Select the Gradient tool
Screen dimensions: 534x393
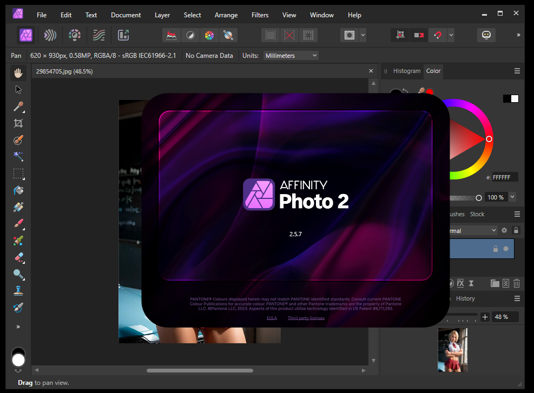coord(18,207)
